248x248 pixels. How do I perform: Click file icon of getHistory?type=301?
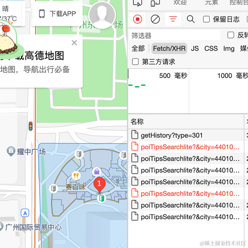135,135
